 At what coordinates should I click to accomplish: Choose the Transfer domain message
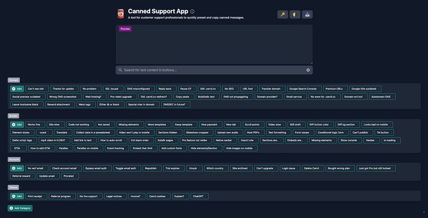click(x=272, y=89)
